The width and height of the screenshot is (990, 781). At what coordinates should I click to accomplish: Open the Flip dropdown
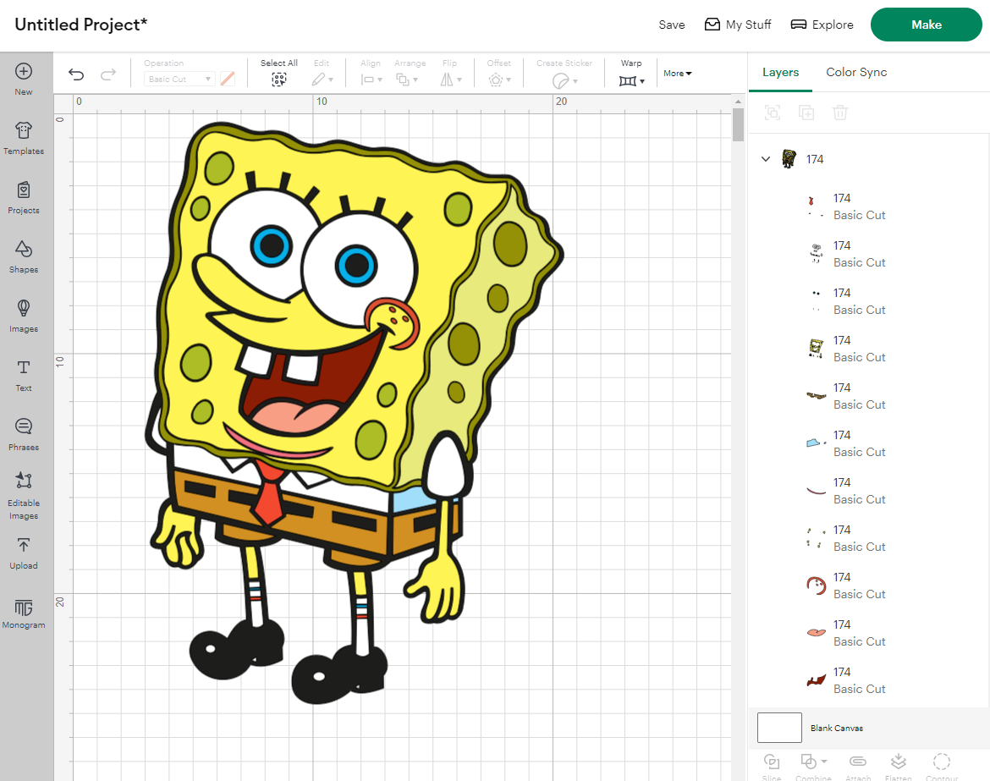click(x=451, y=80)
